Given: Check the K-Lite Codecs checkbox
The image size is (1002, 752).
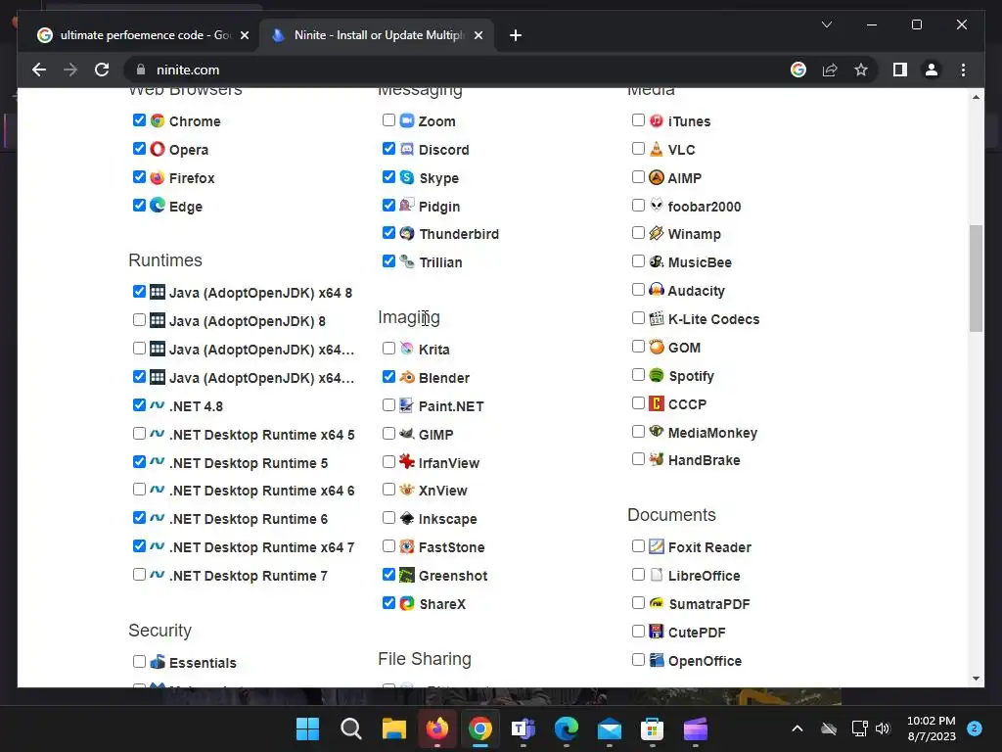Looking at the screenshot, I should [x=638, y=318].
